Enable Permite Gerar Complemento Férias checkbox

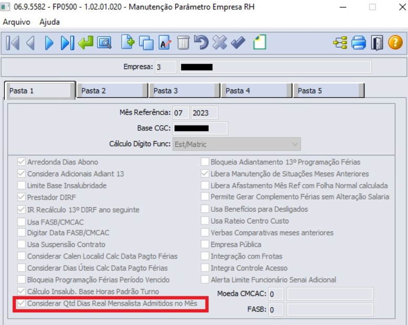click(205, 197)
